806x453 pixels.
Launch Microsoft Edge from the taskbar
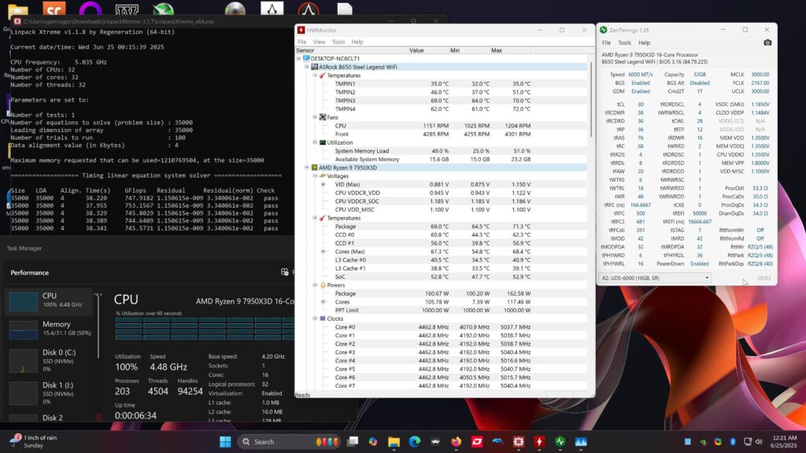tap(415, 442)
